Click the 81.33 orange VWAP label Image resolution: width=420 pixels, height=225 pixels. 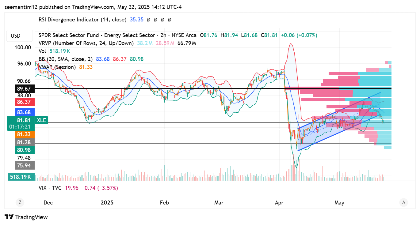tap(25, 134)
